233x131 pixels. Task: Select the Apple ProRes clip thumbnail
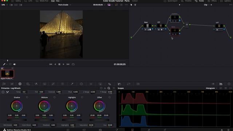coord(7,74)
